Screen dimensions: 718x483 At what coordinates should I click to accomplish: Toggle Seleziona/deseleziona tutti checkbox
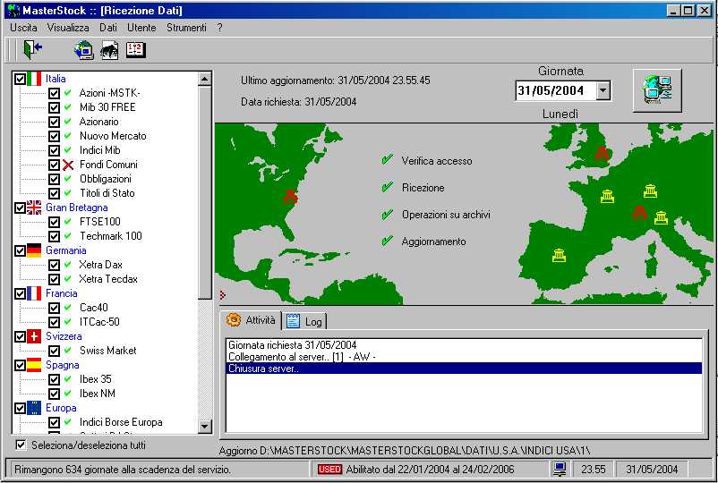[x=21, y=445]
